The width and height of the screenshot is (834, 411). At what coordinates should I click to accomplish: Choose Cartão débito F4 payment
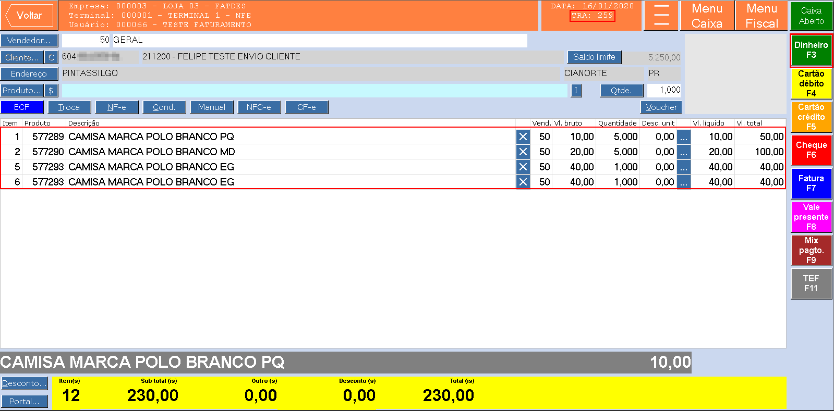pos(812,84)
